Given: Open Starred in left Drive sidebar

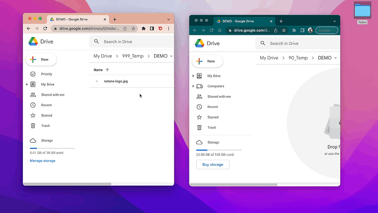Looking at the screenshot, I should 47,115.
